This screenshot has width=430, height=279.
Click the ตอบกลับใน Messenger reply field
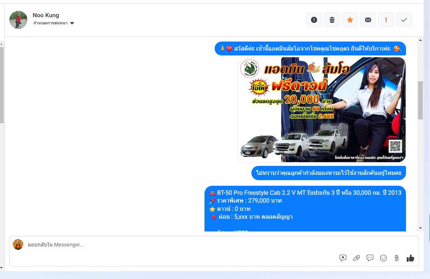214,251
